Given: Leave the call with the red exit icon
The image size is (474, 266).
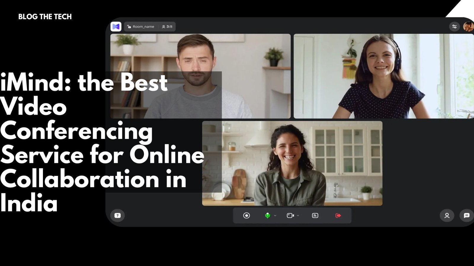Looking at the screenshot, I should coord(338,215).
